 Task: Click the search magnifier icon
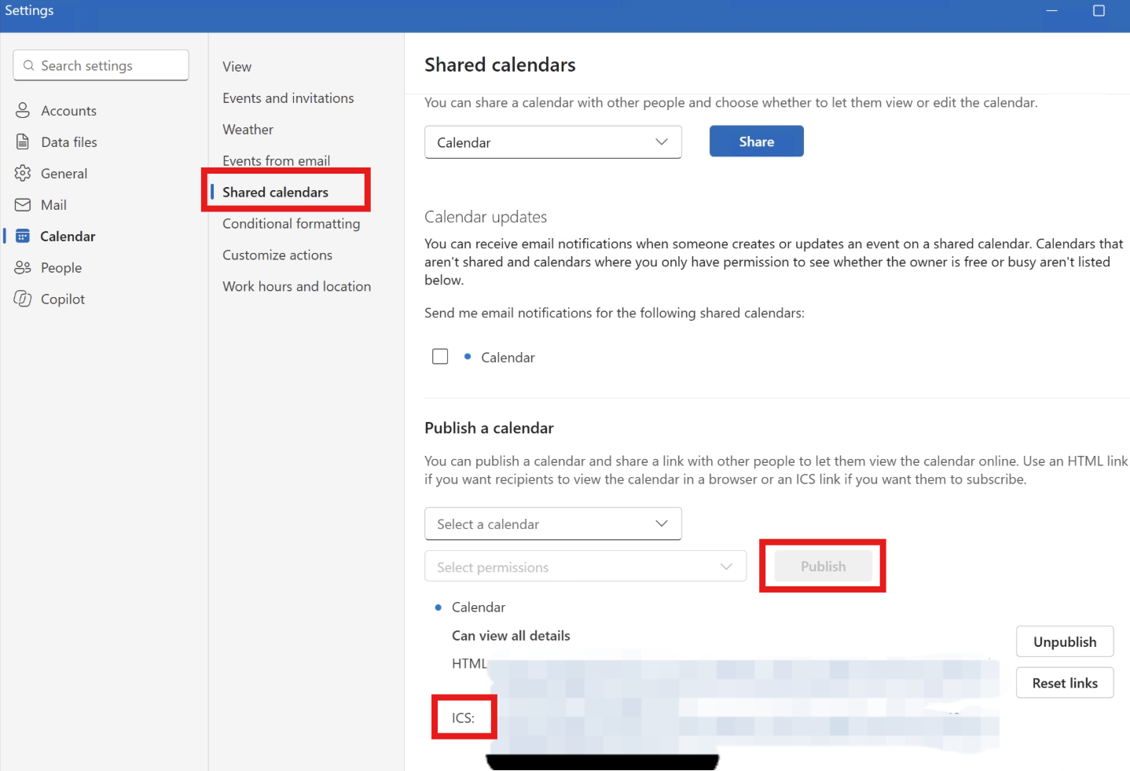[x=29, y=66]
